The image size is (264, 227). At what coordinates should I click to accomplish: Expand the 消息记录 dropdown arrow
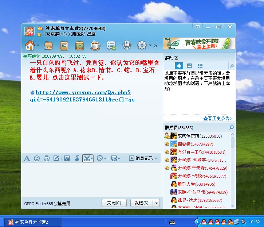click(x=156, y=158)
